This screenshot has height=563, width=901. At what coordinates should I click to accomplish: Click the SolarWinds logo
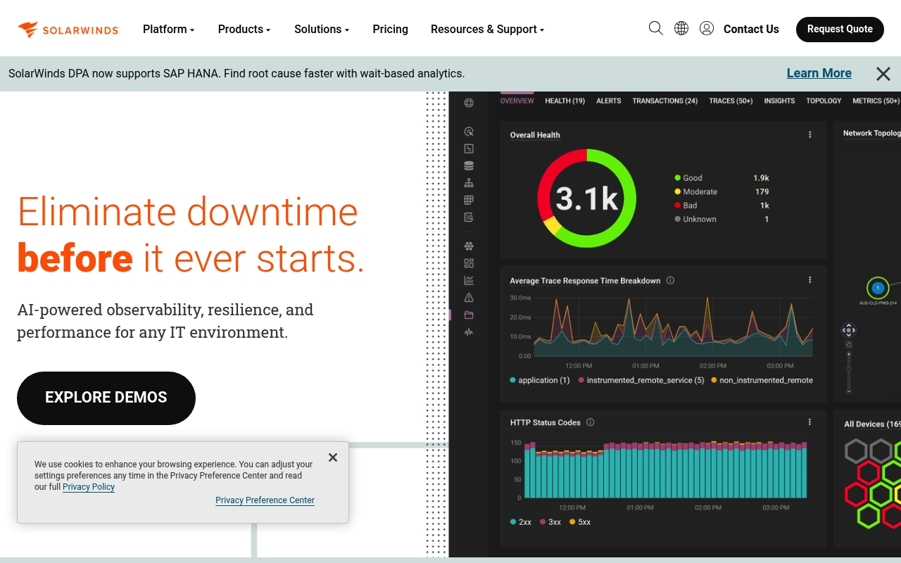pos(68,30)
